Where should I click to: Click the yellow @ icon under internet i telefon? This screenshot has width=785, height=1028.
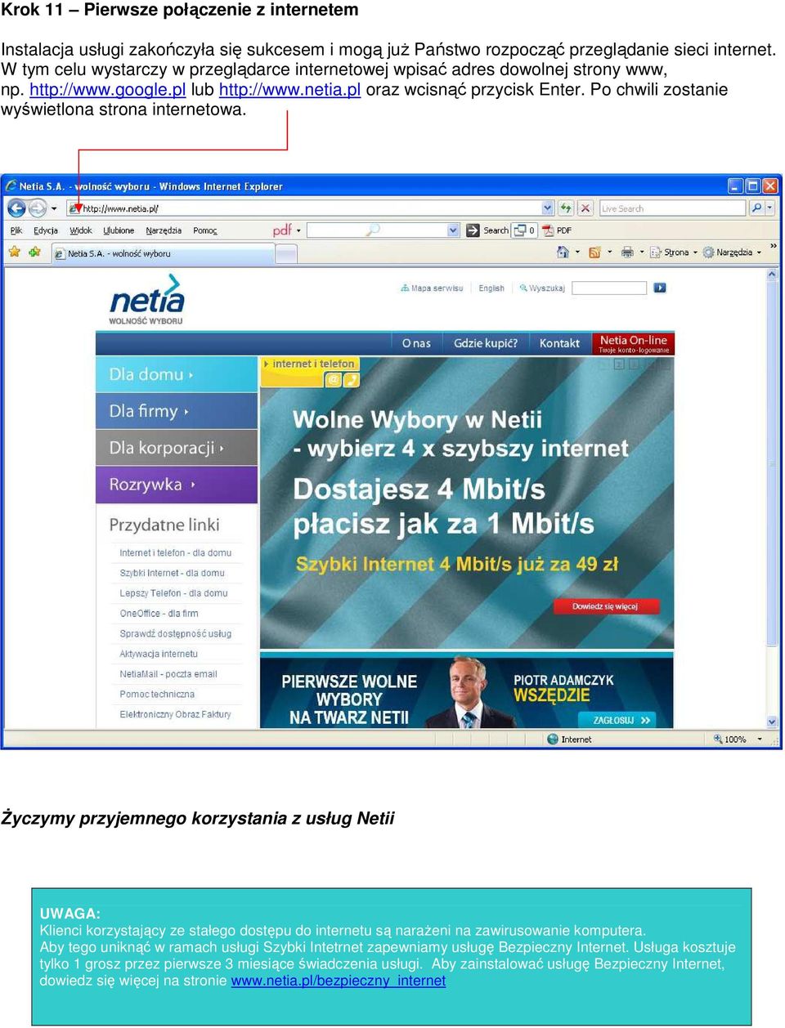334,379
